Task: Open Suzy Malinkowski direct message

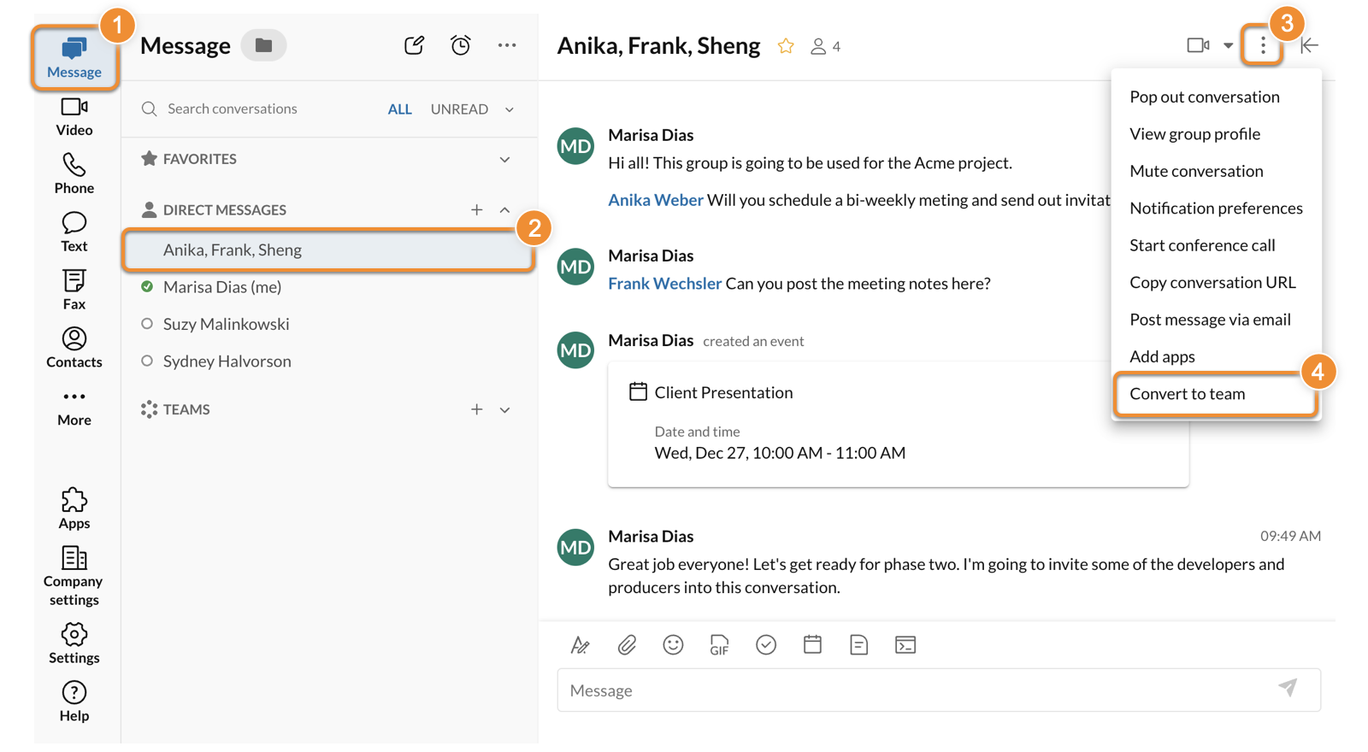Action: pos(226,324)
